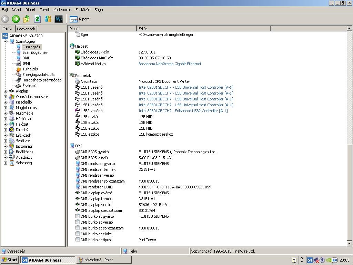Expand the Megjelenítés tree node
The height and width of the screenshot is (265, 353).
pyautogui.click(x=5, y=108)
